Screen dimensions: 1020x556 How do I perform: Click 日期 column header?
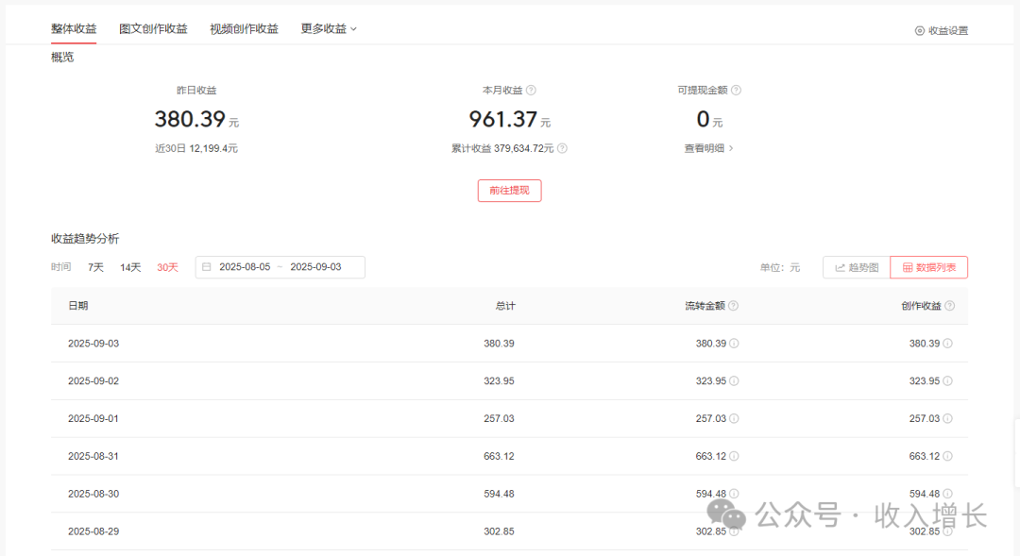(78, 306)
